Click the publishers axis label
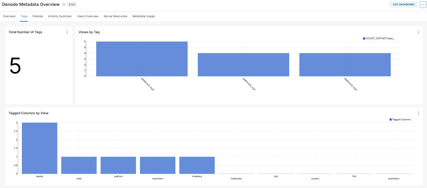Screen dimensions: 427x188 [394, 179]
